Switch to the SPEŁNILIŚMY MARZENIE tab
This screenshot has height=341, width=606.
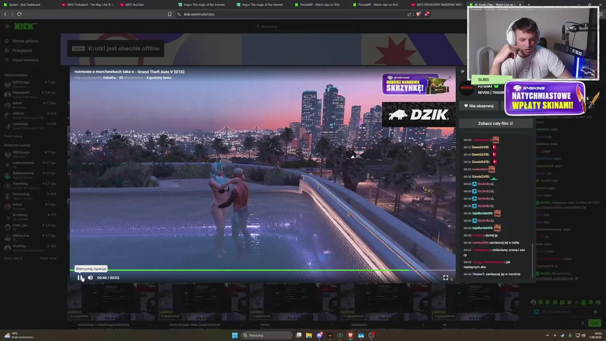tap(437, 5)
